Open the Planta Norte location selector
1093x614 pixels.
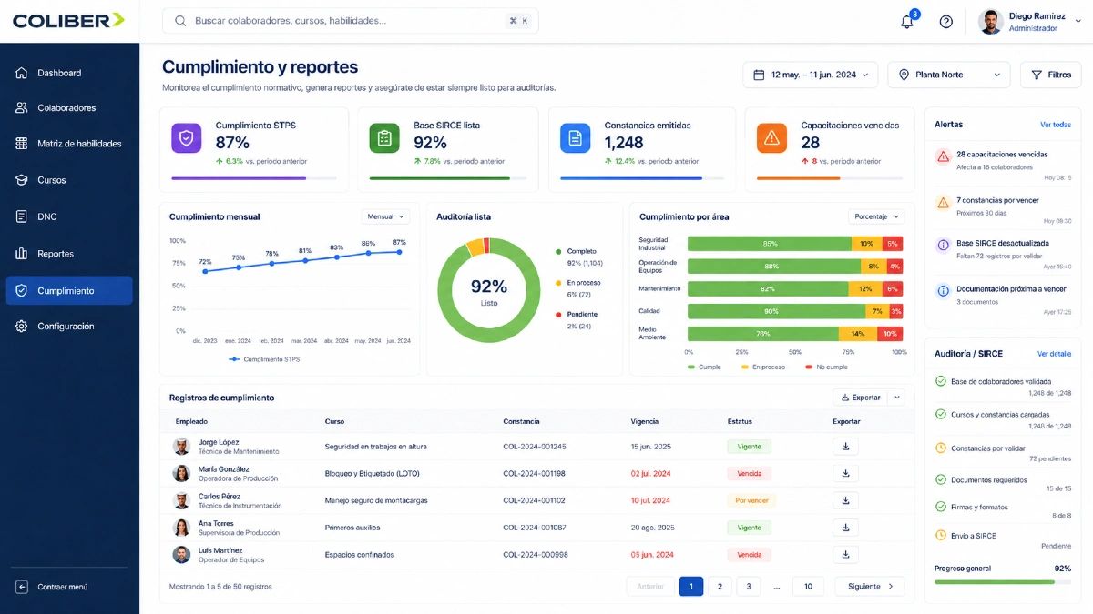[x=948, y=75]
